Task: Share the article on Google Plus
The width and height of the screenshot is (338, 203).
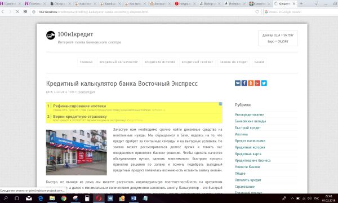Action: (257, 83)
